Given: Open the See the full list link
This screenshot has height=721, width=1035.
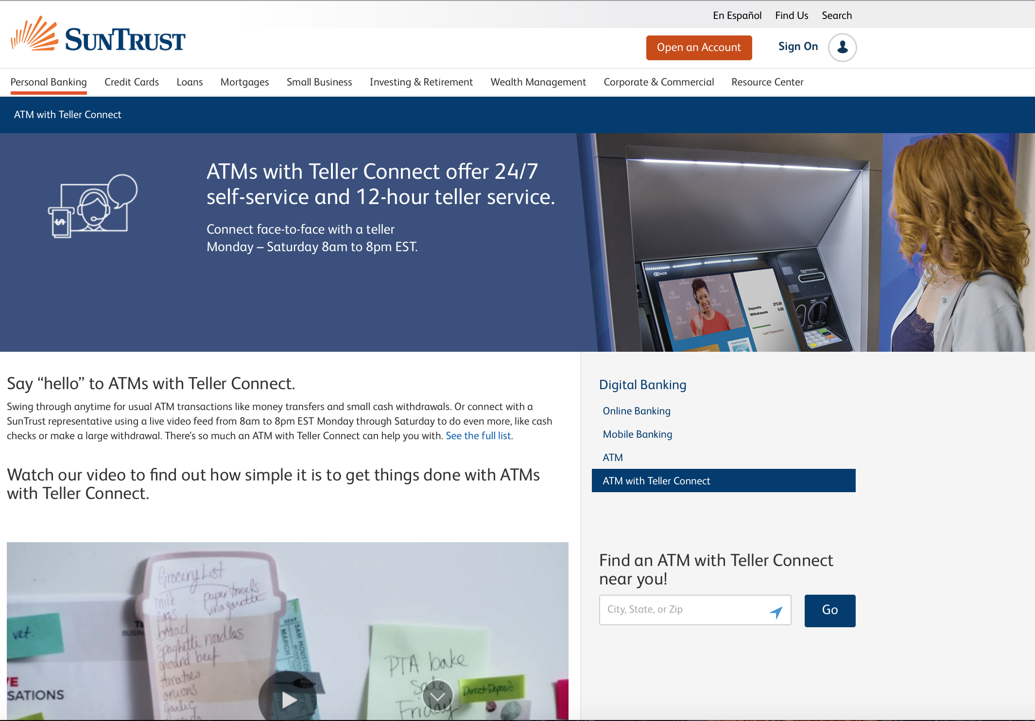Looking at the screenshot, I should 478,436.
